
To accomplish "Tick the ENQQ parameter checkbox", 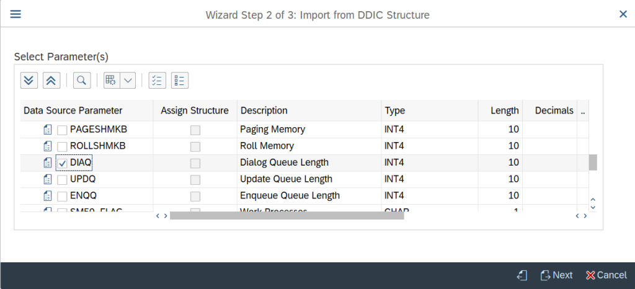I will (63, 196).
